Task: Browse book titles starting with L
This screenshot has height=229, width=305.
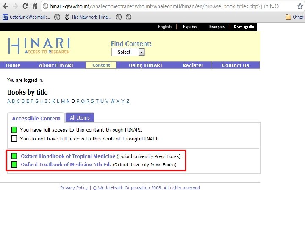Action: tap(58, 101)
